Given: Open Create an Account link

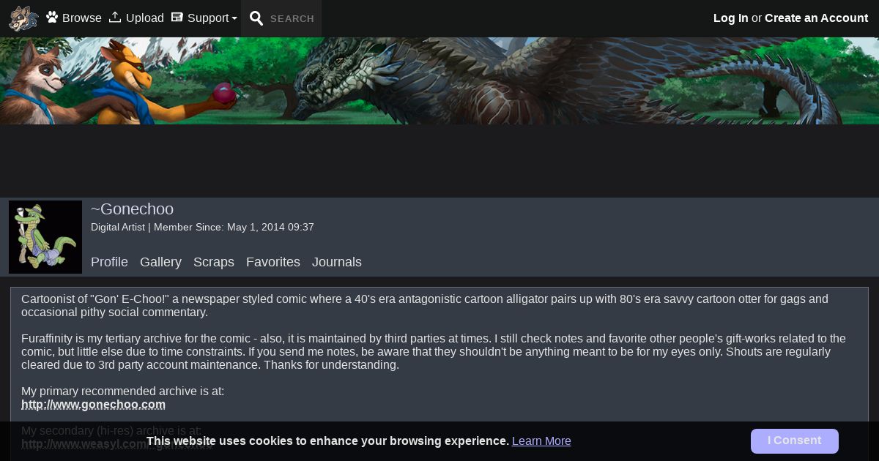Looking at the screenshot, I should (x=816, y=18).
